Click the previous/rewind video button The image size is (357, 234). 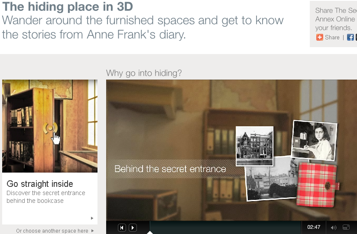coord(122,228)
